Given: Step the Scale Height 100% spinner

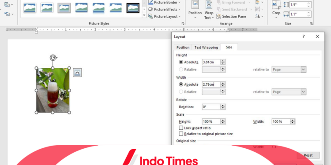Looking at the screenshot, I should coord(223,121).
